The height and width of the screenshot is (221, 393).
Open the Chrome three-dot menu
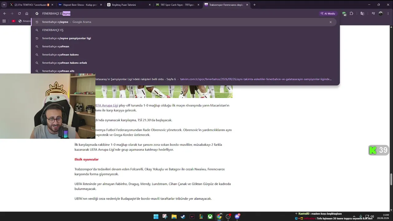[x=388, y=14]
